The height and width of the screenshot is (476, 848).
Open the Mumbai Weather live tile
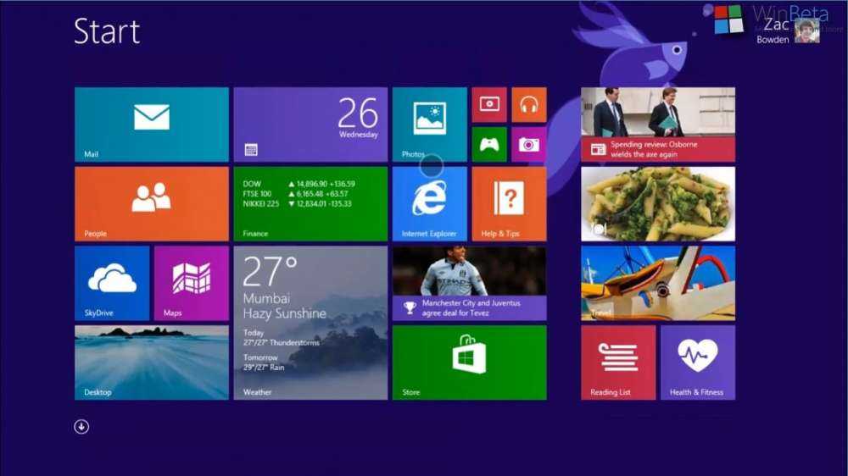(x=310, y=323)
